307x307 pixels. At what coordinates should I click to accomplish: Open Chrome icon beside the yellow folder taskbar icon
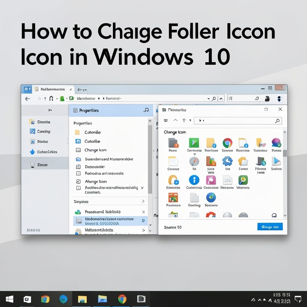coord(122,299)
